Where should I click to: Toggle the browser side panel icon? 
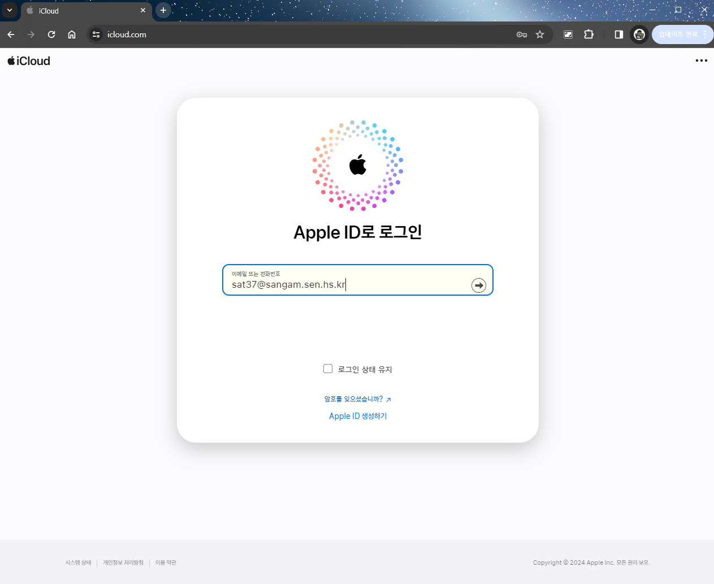tap(618, 34)
